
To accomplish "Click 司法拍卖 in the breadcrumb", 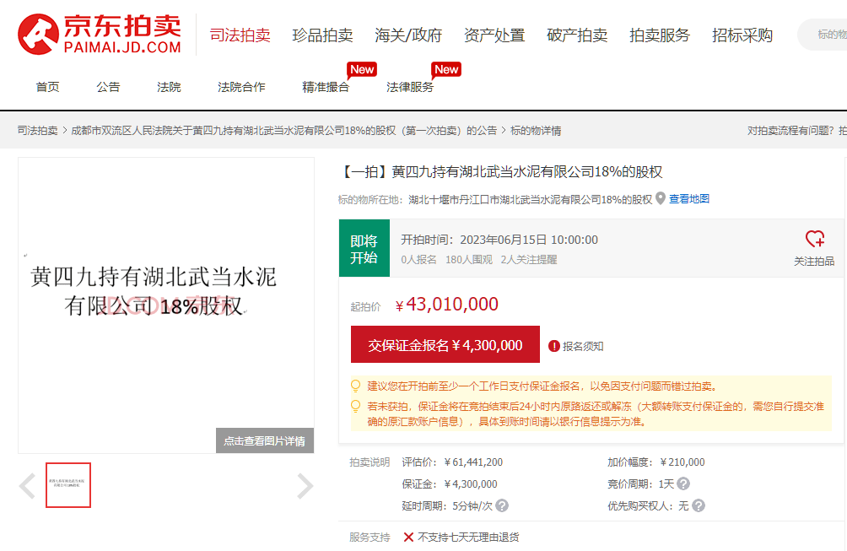I will [x=37, y=131].
